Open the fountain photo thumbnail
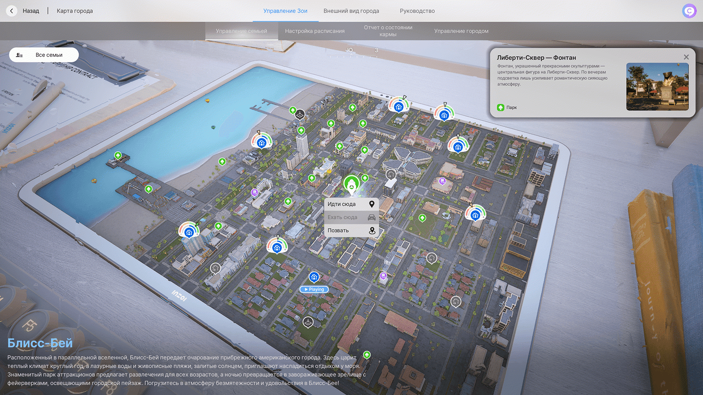The image size is (703, 395). click(658, 87)
